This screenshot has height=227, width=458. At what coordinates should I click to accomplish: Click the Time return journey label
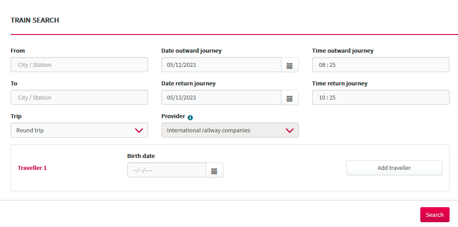pos(340,83)
